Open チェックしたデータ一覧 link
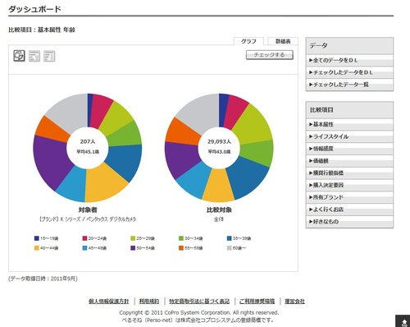410x327 pixels. [349, 85]
